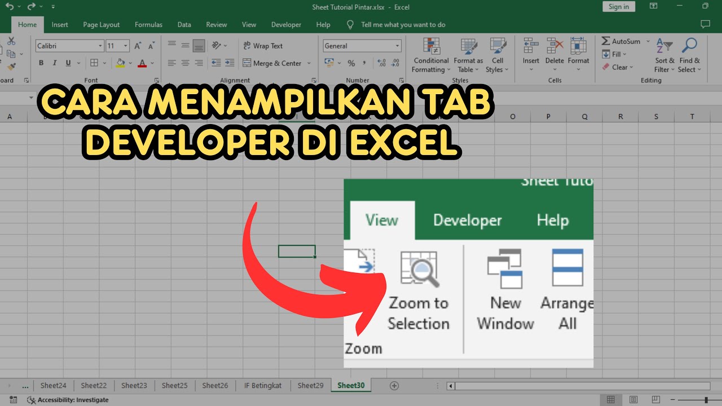Click the zoom slider handle
Viewport: 722px width, 406px height.
coord(707,400)
